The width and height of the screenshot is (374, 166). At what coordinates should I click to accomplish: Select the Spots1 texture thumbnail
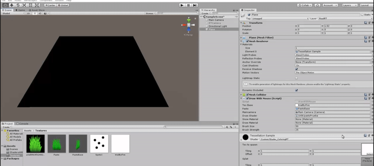click(x=99, y=144)
